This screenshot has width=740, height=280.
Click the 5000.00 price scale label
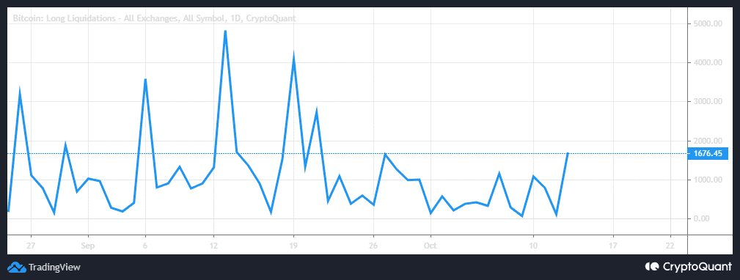coord(708,23)
